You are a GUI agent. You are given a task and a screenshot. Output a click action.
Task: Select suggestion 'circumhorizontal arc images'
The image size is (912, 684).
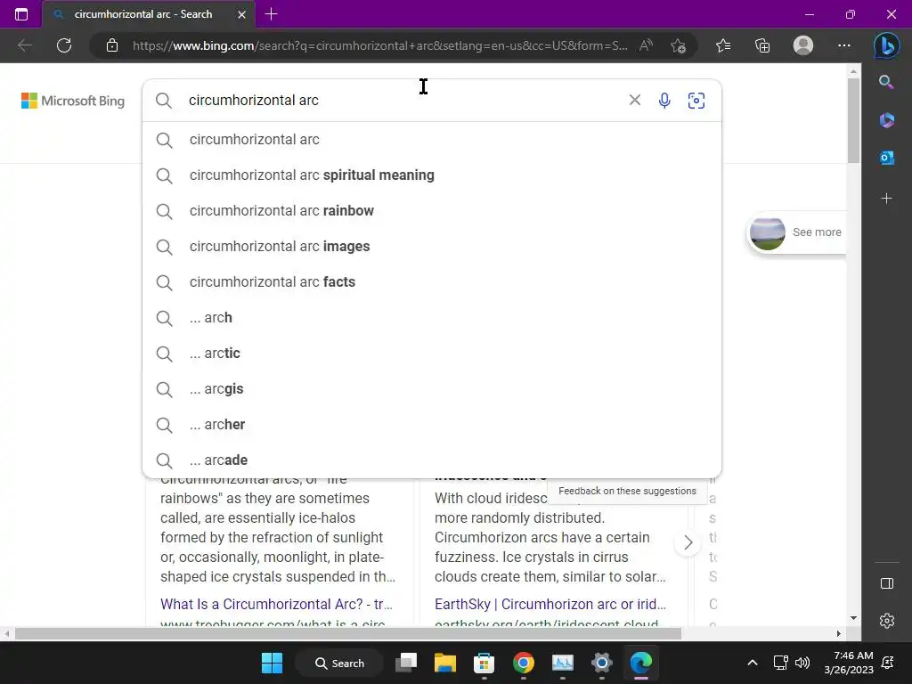pos(432,246)
